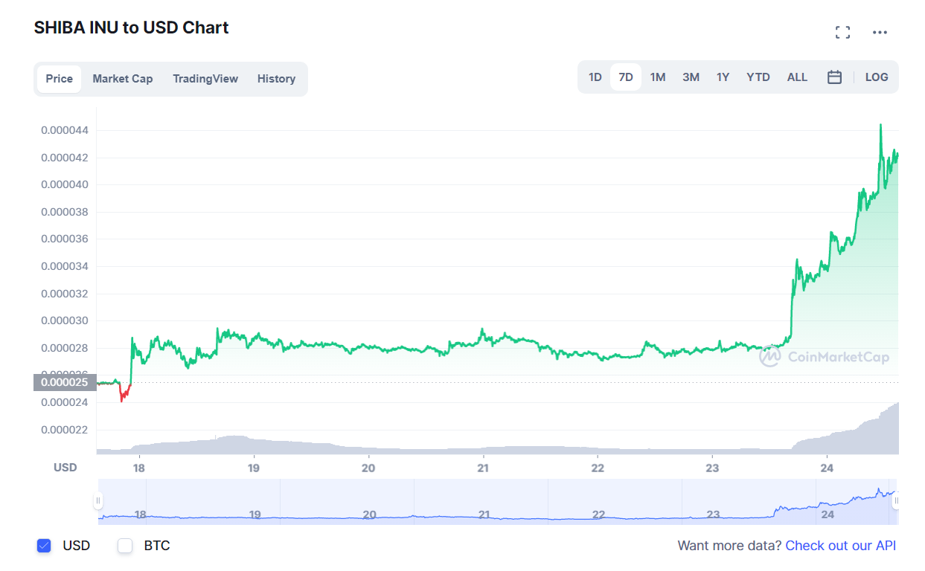The height and width of the screenshot is (571, 925).
Task: Open the History tab
Action: 277,79
